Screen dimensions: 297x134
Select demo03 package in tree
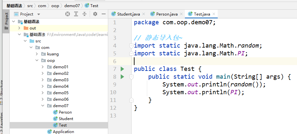tap(59, 80)
